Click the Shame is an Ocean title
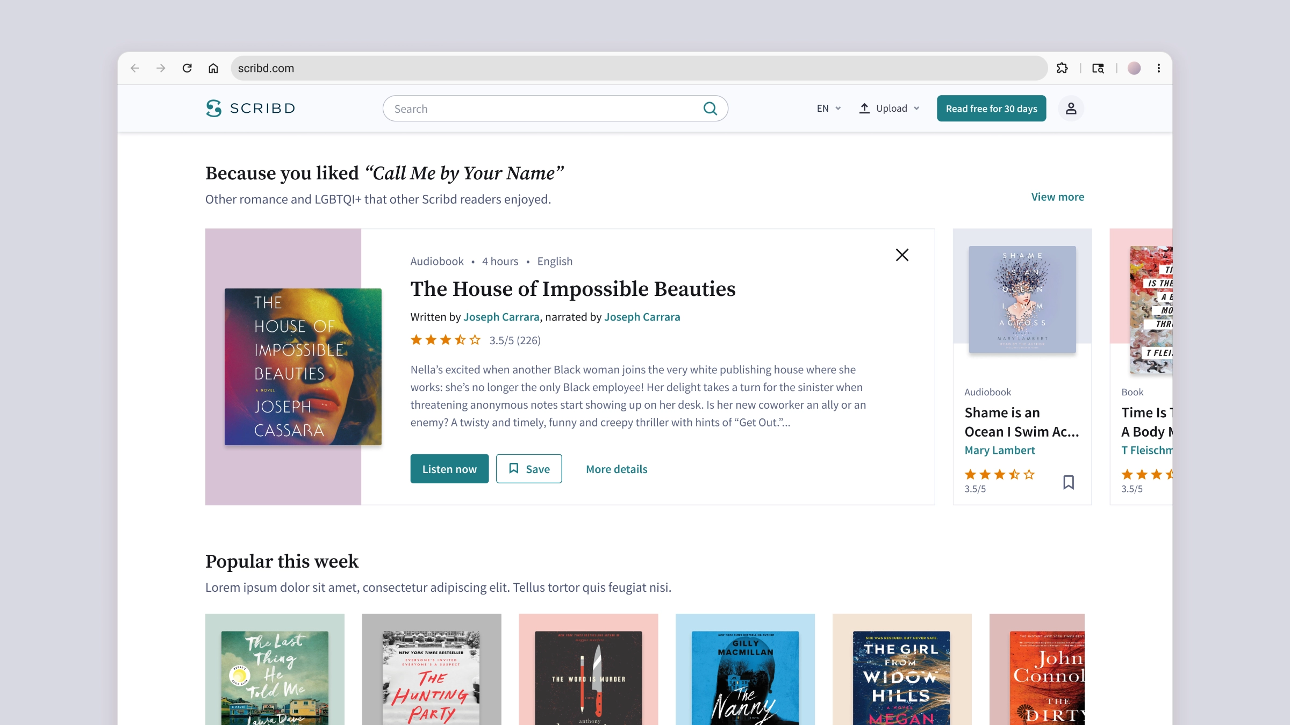The height and width of the screenshot is (725, 1290). click(1022, 422)
